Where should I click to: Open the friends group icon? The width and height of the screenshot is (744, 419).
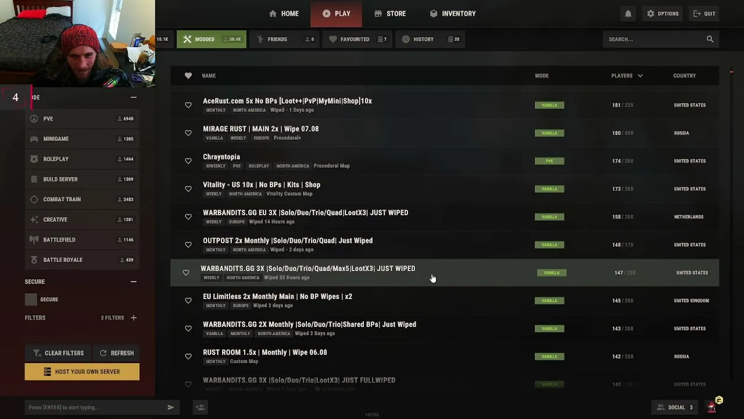pyautogui.click(x=201, y=407)
